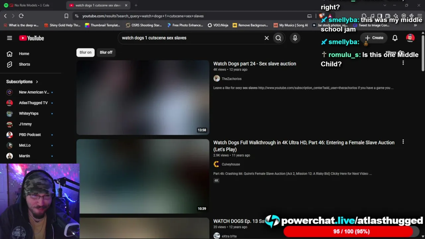Open the OSRS Shooting Star... bookmark
Viewport: 425px width, 239px height.
143,25
